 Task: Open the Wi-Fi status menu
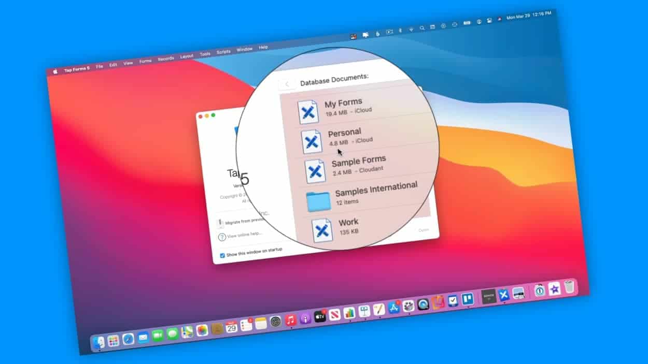click(x=412, y=29)
